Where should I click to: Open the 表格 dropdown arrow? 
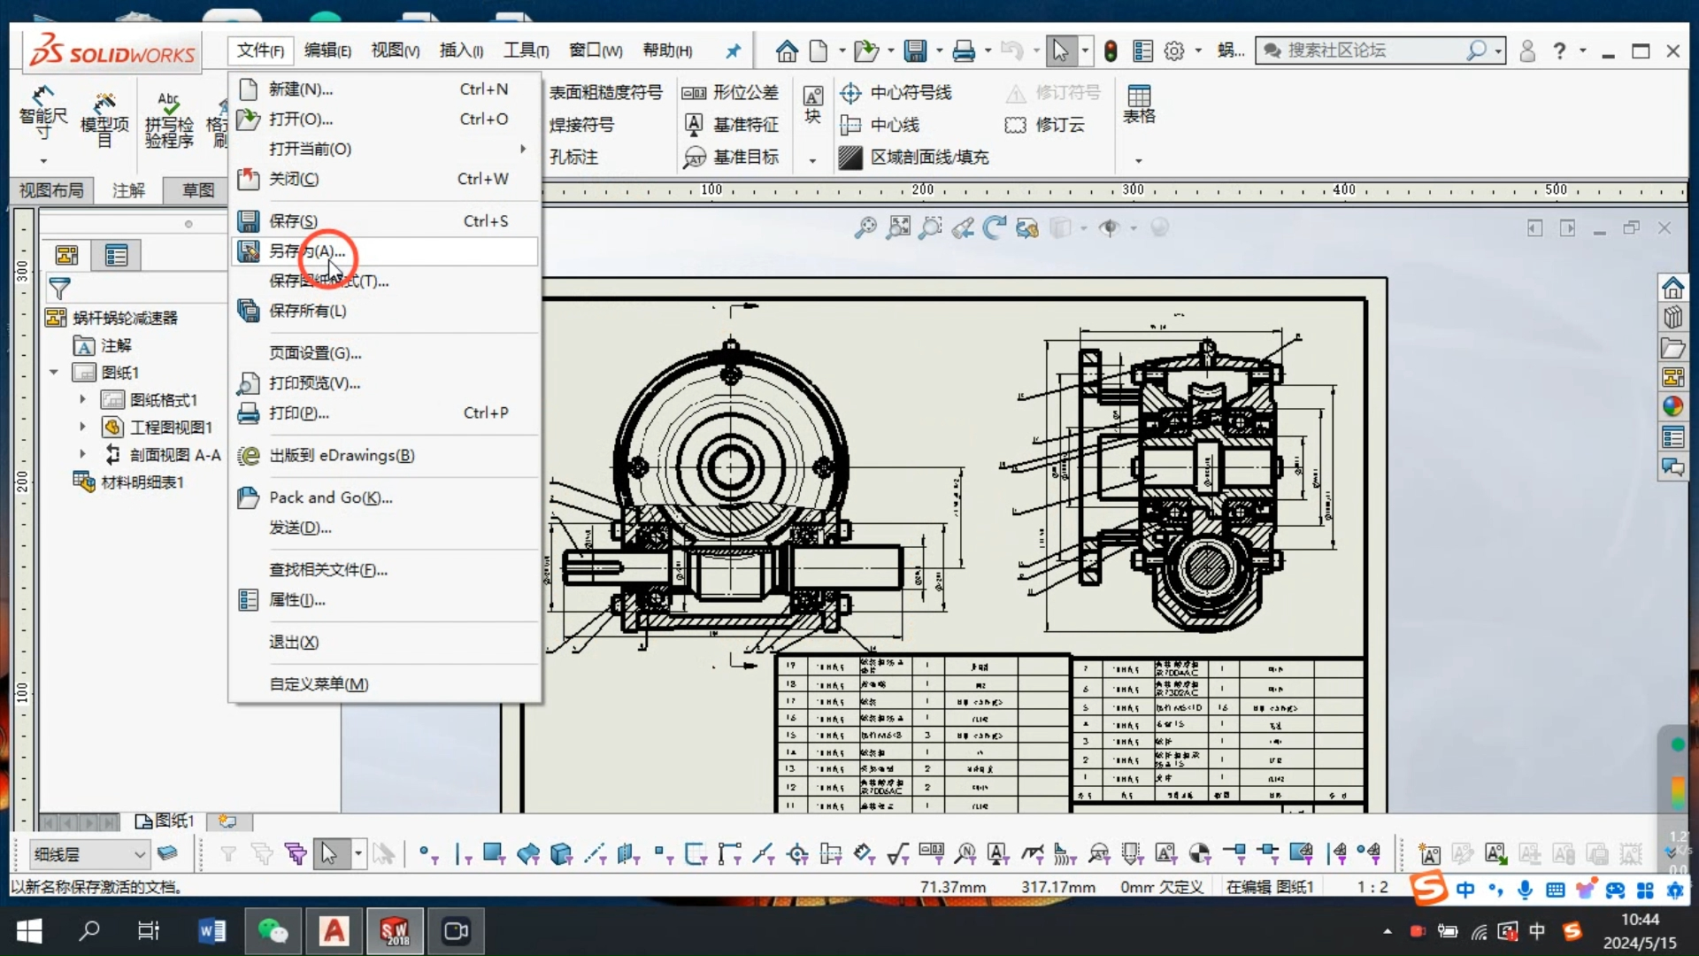pos(1139,160)
